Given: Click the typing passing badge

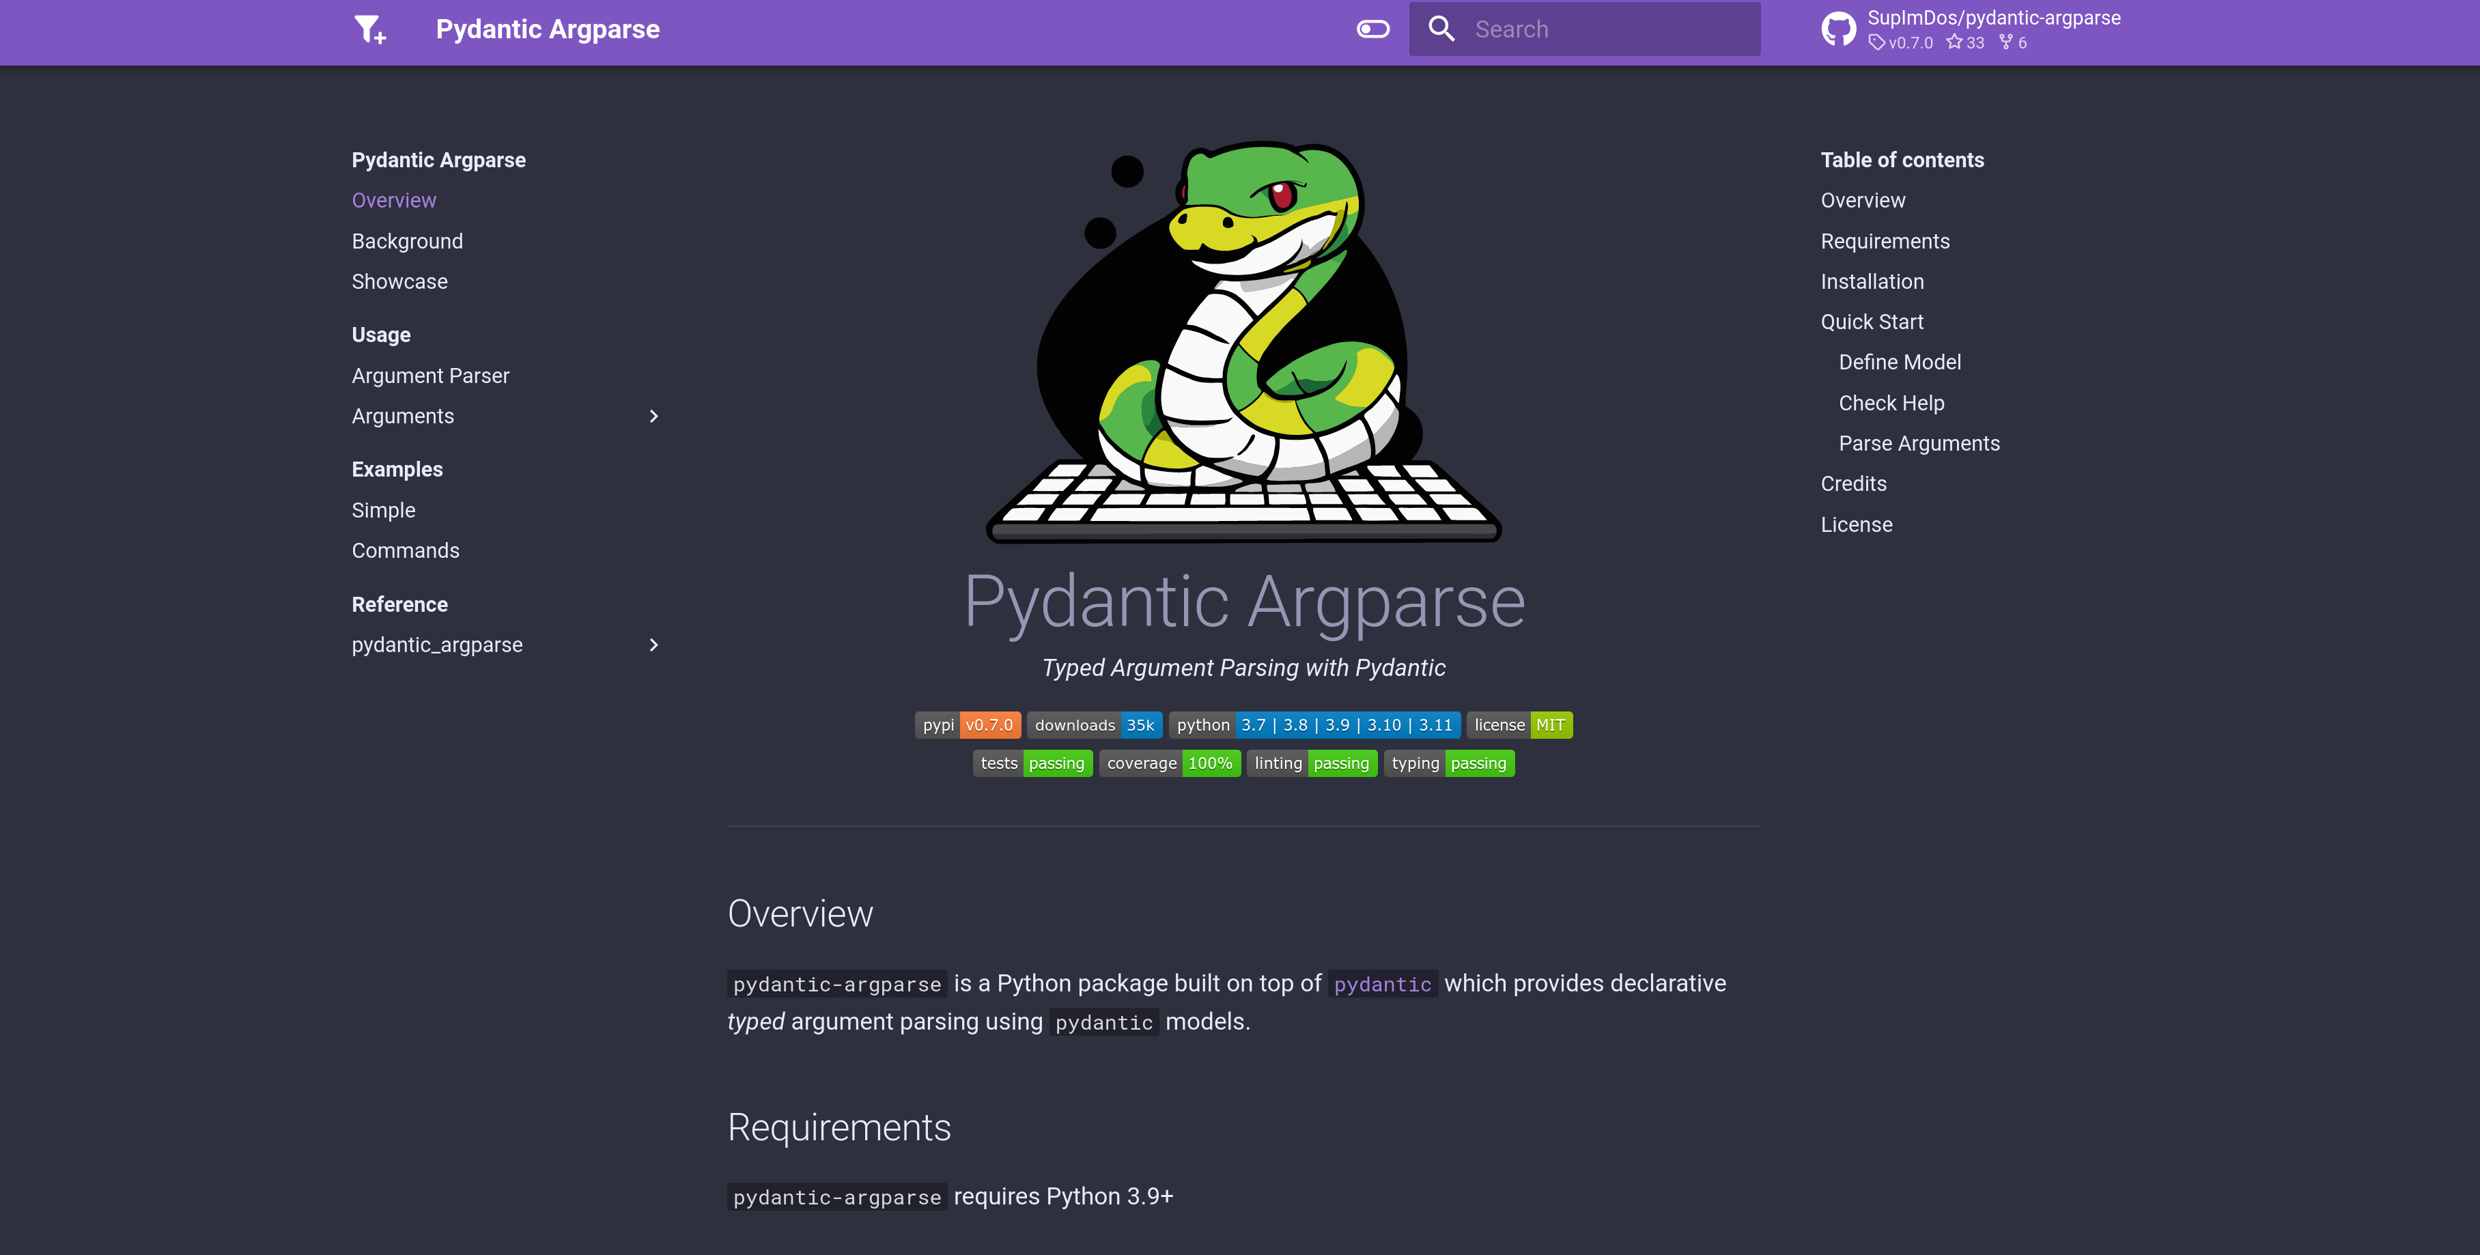Looking at the screenshot, I should [1449, 763].
